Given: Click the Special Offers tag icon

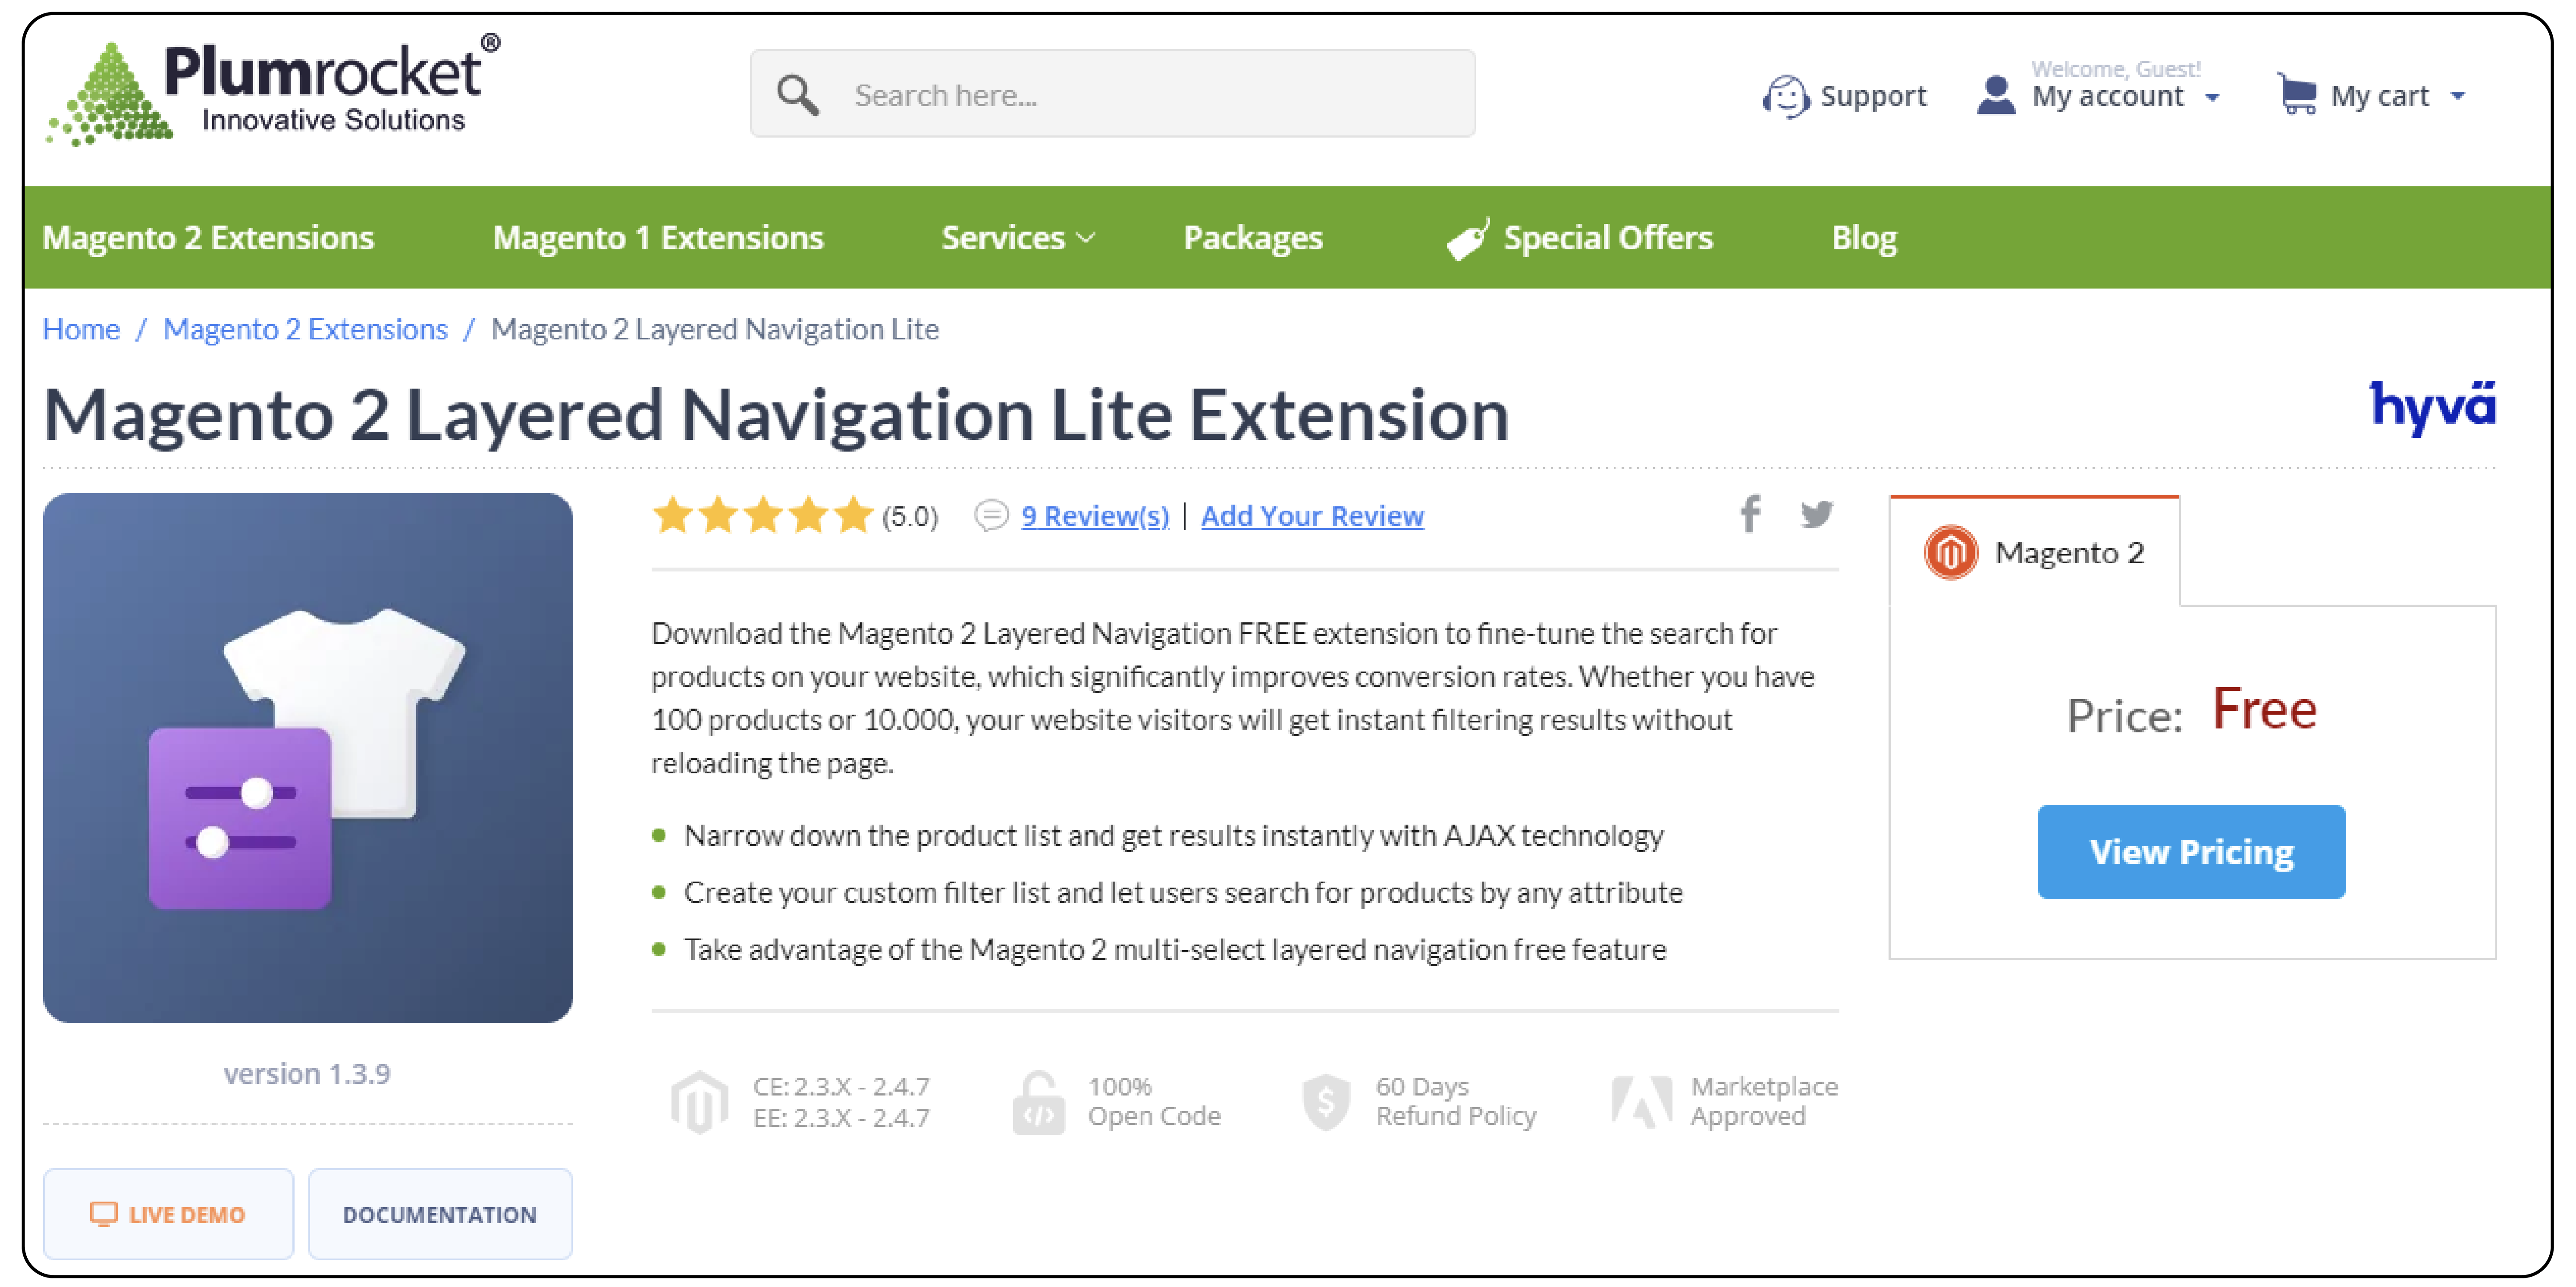Looking at the screenshot, I should pyautogui.click(x=1469, y=239).
